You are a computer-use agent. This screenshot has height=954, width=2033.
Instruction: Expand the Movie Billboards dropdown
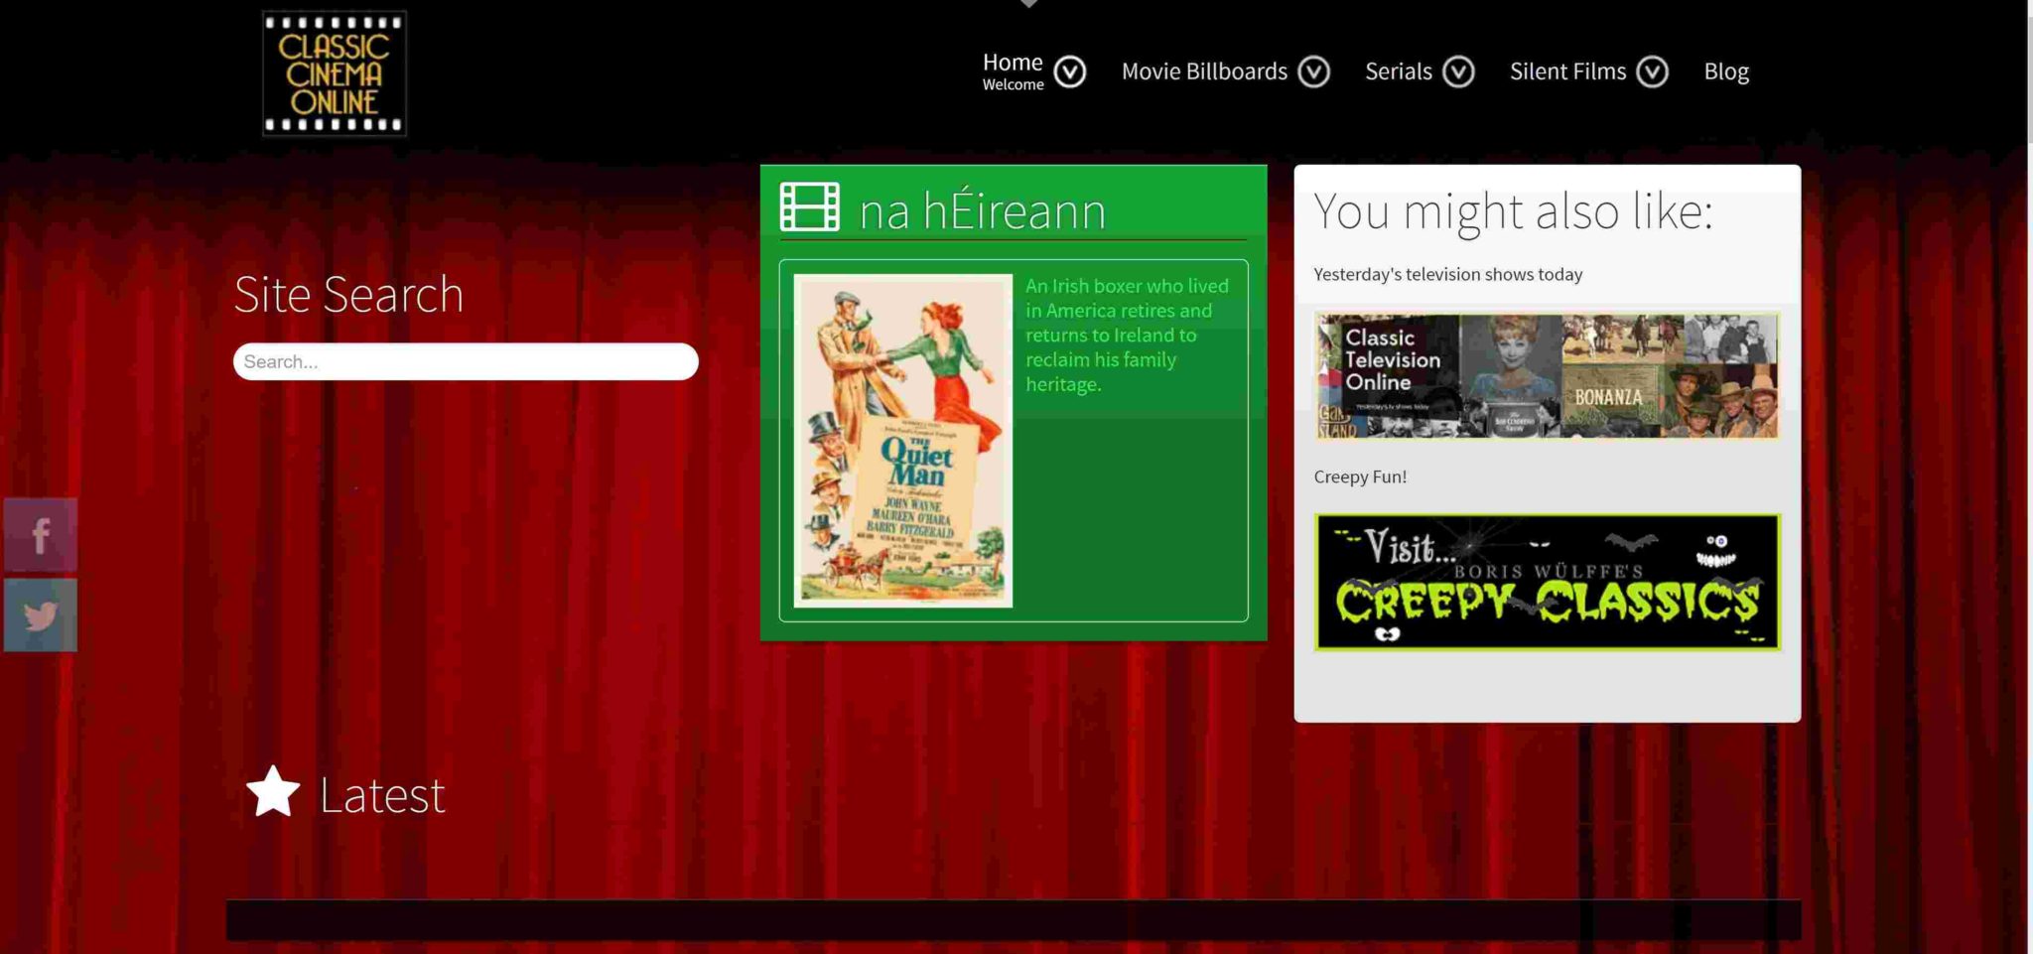[x=1314, y=71]
